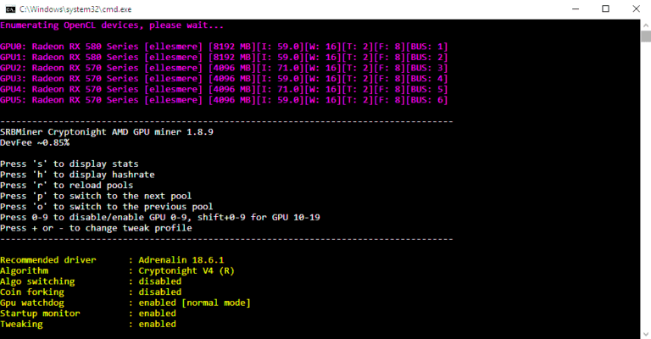Click the 'Cryptonight V4 (R)' algorithm value

(186, 271)
